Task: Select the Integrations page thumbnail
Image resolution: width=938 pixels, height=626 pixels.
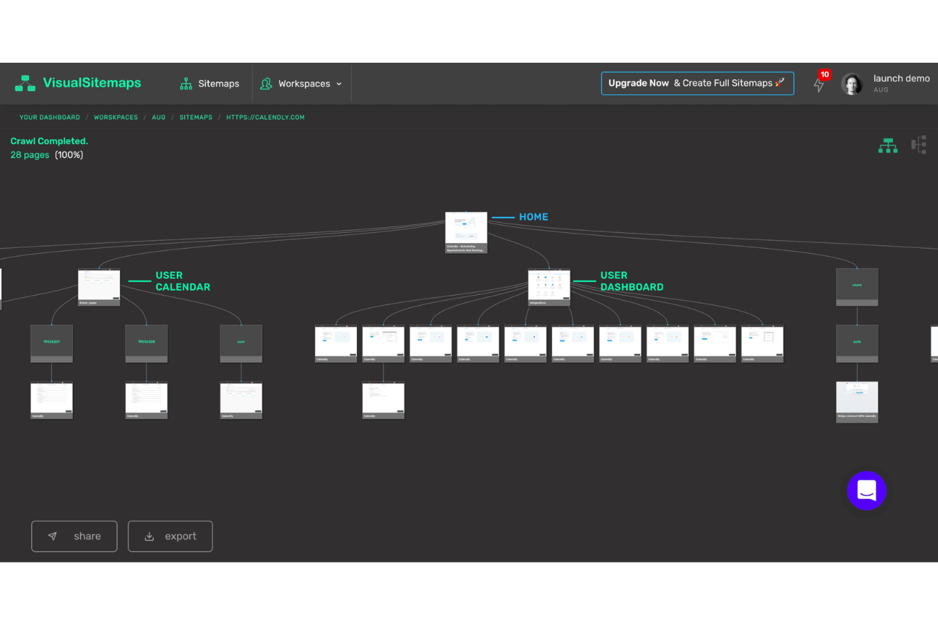Action: (x=549, y=287)
